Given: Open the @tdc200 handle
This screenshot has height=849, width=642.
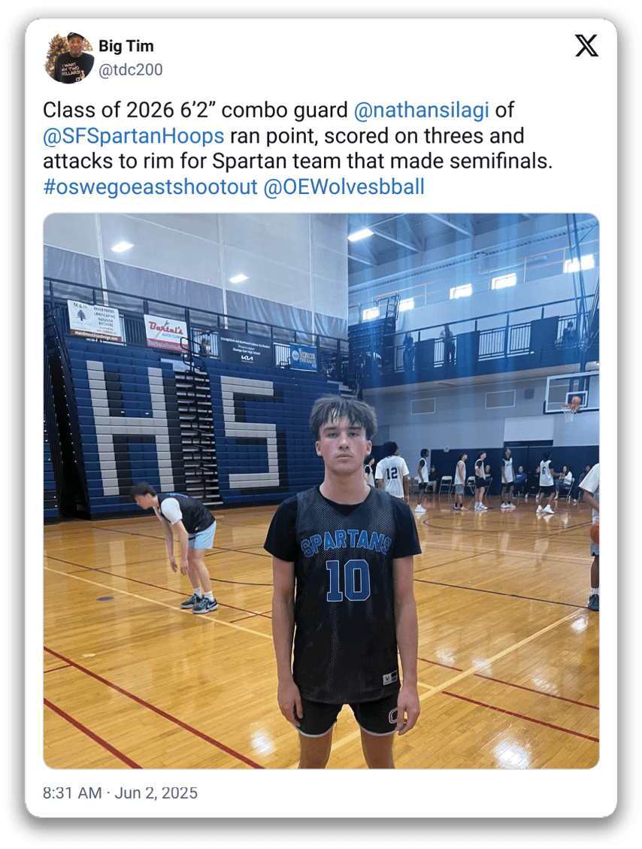Looking at the screenshot, I should pos(131,70).
